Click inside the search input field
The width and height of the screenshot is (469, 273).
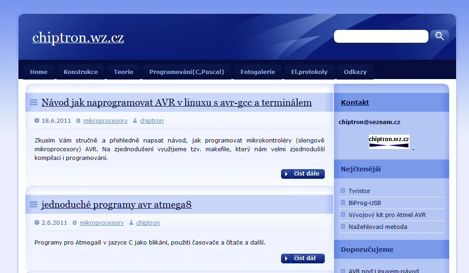tap(381, 36)
